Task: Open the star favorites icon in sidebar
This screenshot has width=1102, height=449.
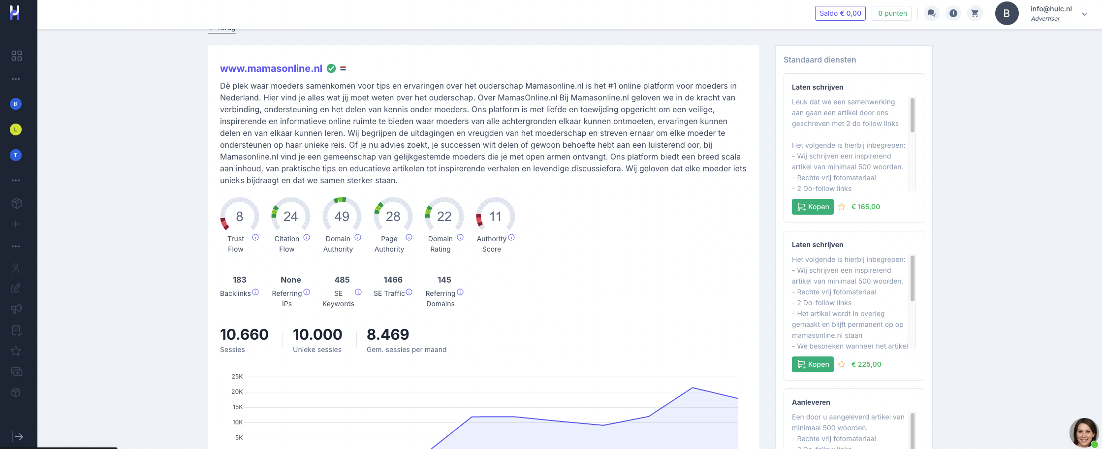Action: (x=16, y=351)
